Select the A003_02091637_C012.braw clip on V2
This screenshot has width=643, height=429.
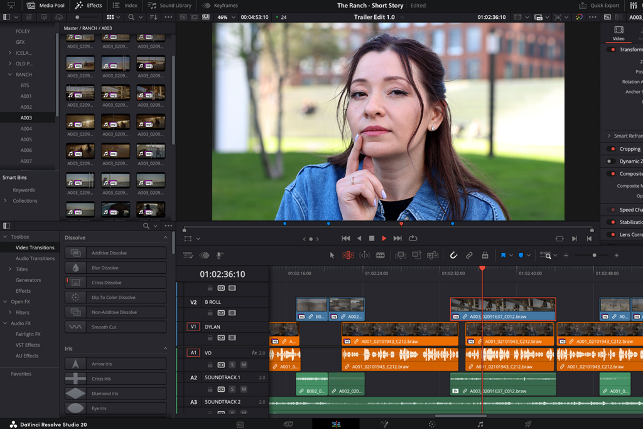tap(503, 309)
